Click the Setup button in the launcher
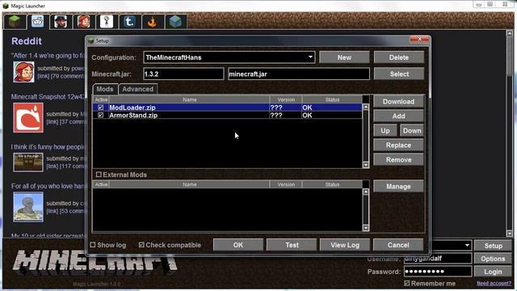The width and height of the screenshot is (517, 291). pyautogui.click(x=494, y=246)
